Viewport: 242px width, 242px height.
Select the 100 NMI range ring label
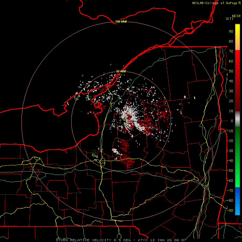[121, 22]
